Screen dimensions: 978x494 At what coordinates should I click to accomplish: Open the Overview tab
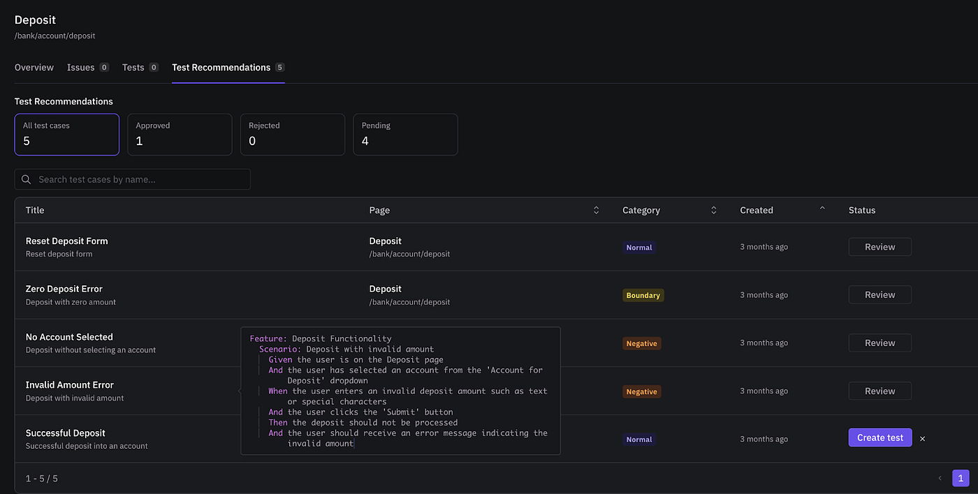click(x=34, y=68)
